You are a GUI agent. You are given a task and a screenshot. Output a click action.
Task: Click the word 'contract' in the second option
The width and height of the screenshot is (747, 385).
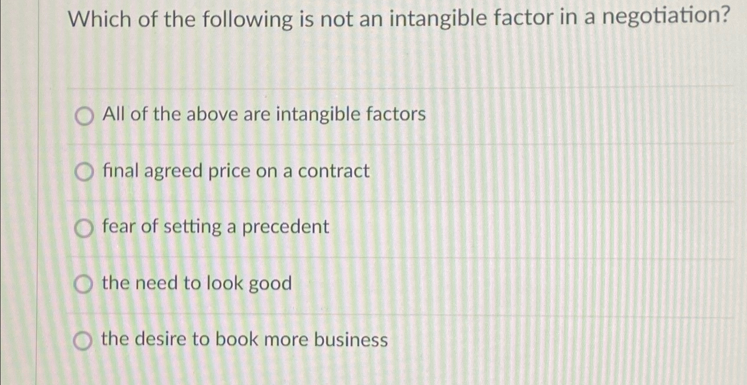[334, 171]
